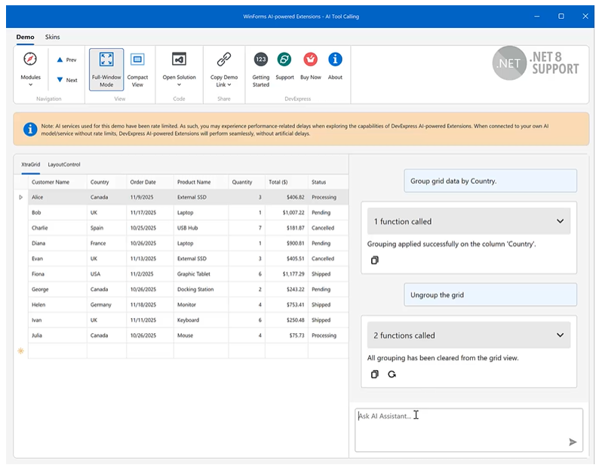The image size is (599, 471).
Task: Send the message with the arrow icon
Action: click(573, 442)
